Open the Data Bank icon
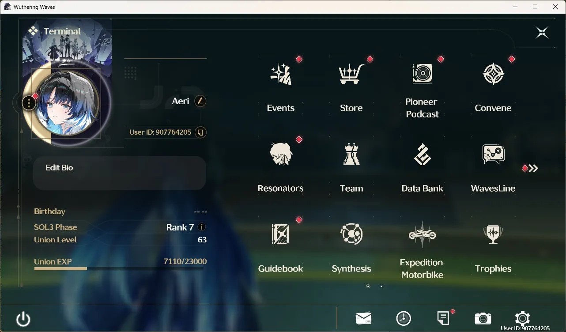The image size is (566, 332). [422, 154]
